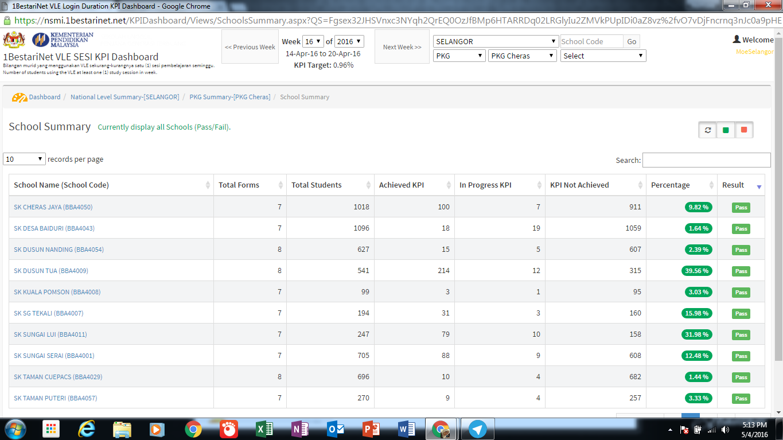Image resolution: width=783 pixels, height=440 pixels.
Task: Launch OneNote from the taskbar
Action: pyautogui.click(x=300, y=429)
